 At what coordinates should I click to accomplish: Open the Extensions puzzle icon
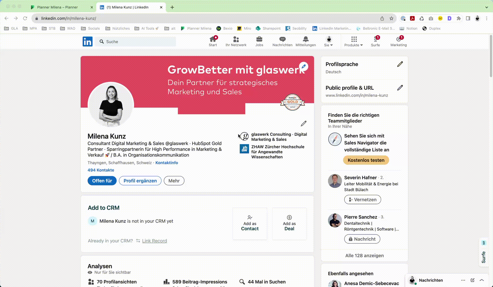click(459, 18)
